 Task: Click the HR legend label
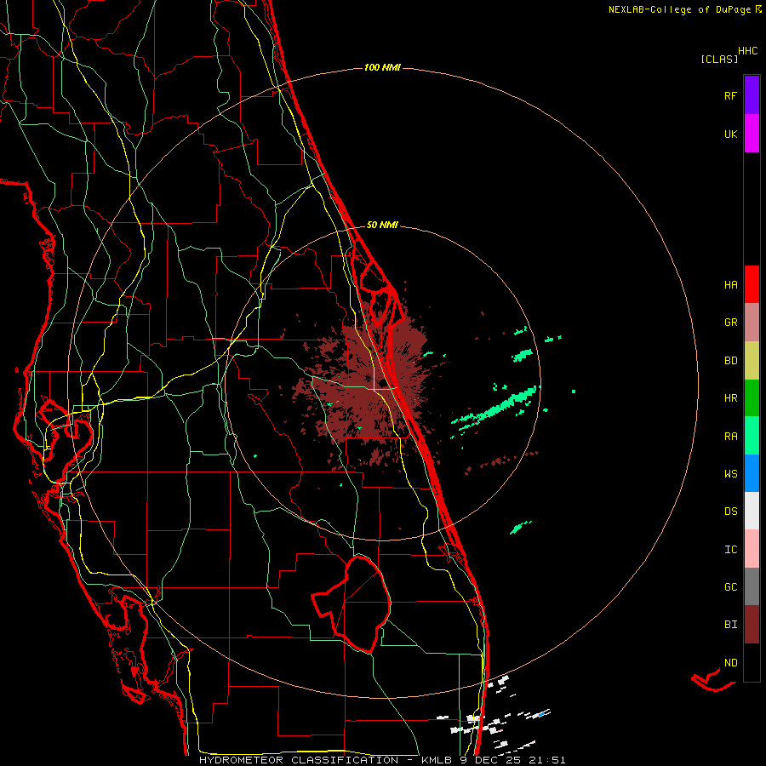tap(730, 398)
